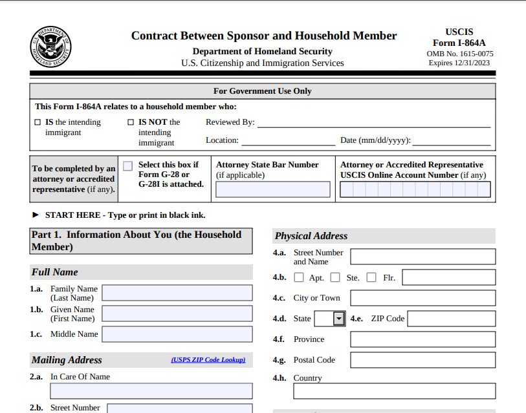
Task: Check the box for IS NOT the intending immigrant
Action: (x=130, y=122)
